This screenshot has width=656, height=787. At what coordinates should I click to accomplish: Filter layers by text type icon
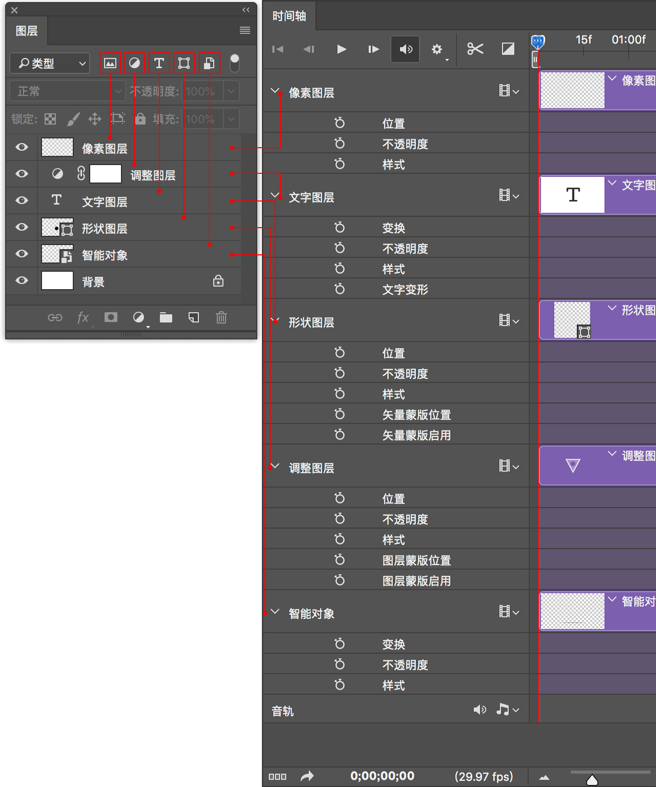[x=159, y=63]
